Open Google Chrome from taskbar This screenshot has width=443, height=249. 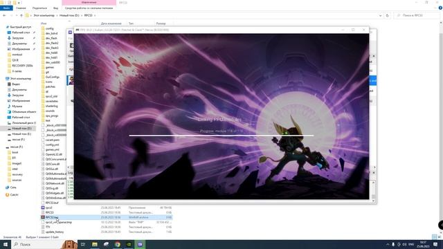(x=118, y=244)
